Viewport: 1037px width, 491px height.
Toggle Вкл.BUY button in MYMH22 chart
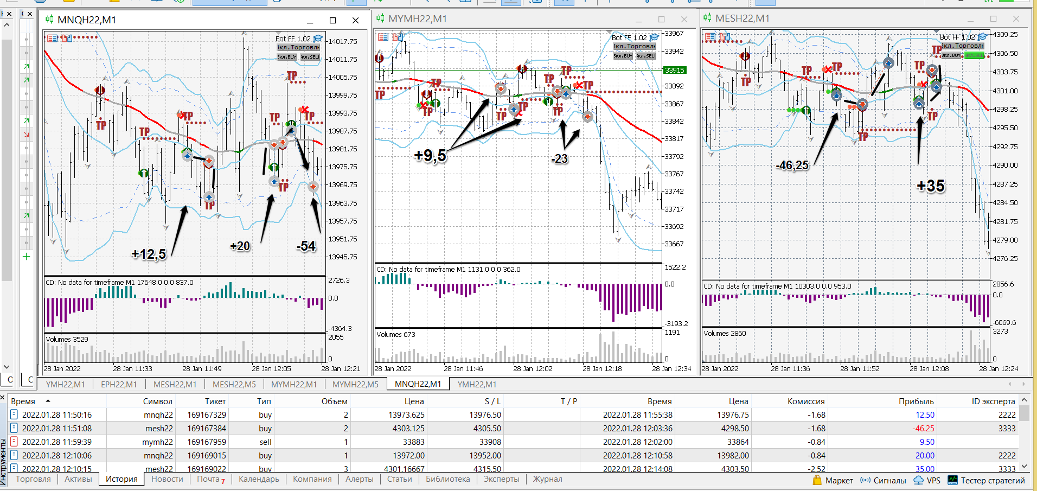(623, 56)
